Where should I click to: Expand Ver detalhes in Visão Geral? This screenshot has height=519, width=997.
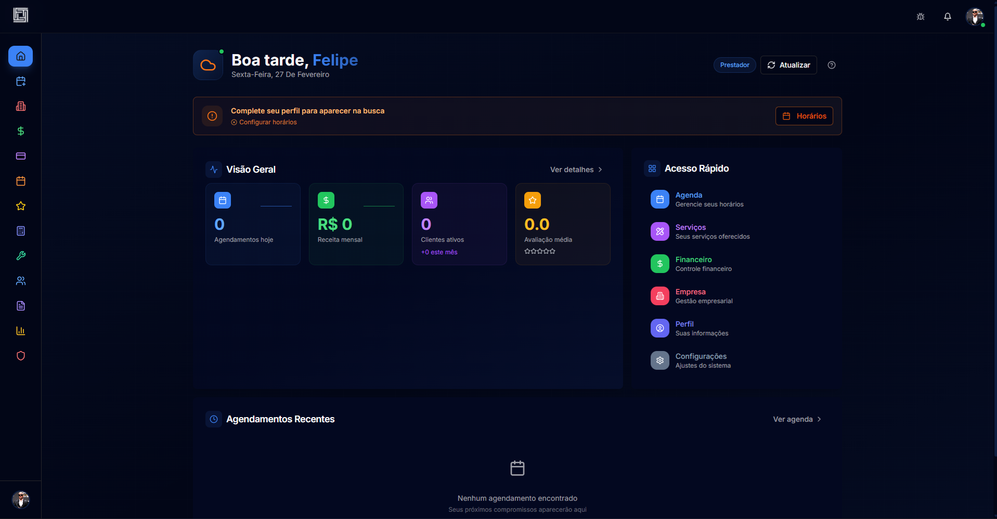(575, 170)
